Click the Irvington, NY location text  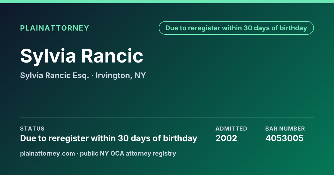tap(121, 75)
